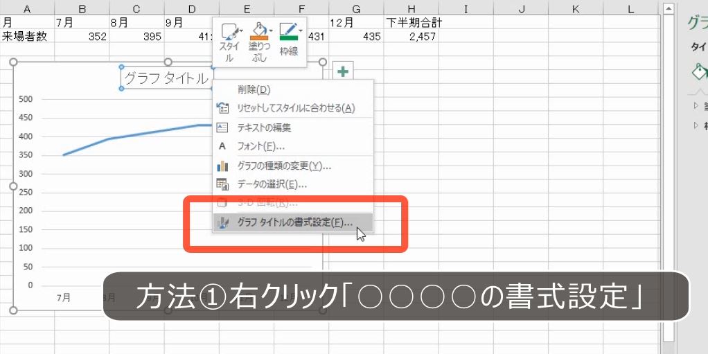The width and height of the screenshot is (708, 354).
Task: Click the edit text icon in menu
Action: pyautogui.click(x=222, y=127)
